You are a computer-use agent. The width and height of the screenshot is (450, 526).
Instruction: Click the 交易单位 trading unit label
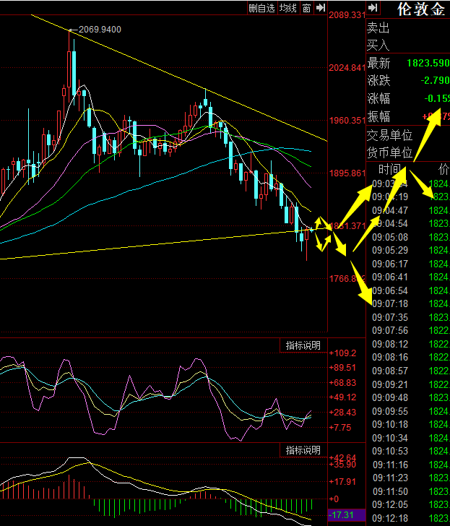[389, 136]
